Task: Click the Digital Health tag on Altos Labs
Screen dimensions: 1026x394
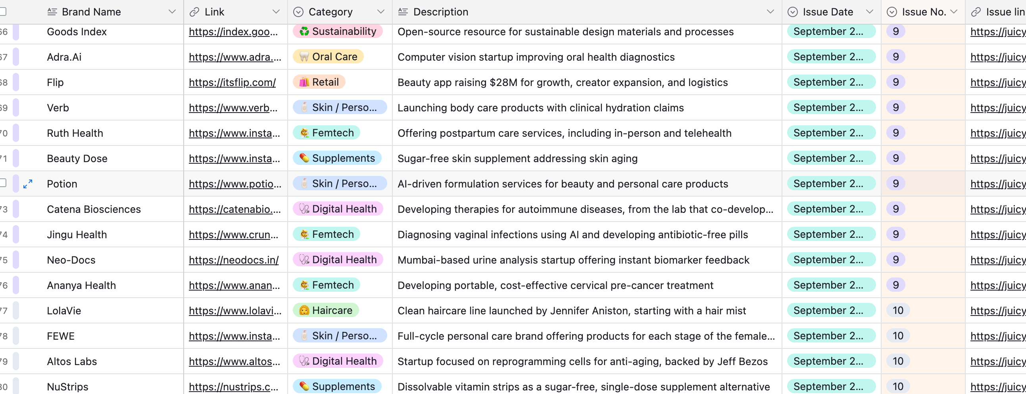Action: tap(338, 361)
